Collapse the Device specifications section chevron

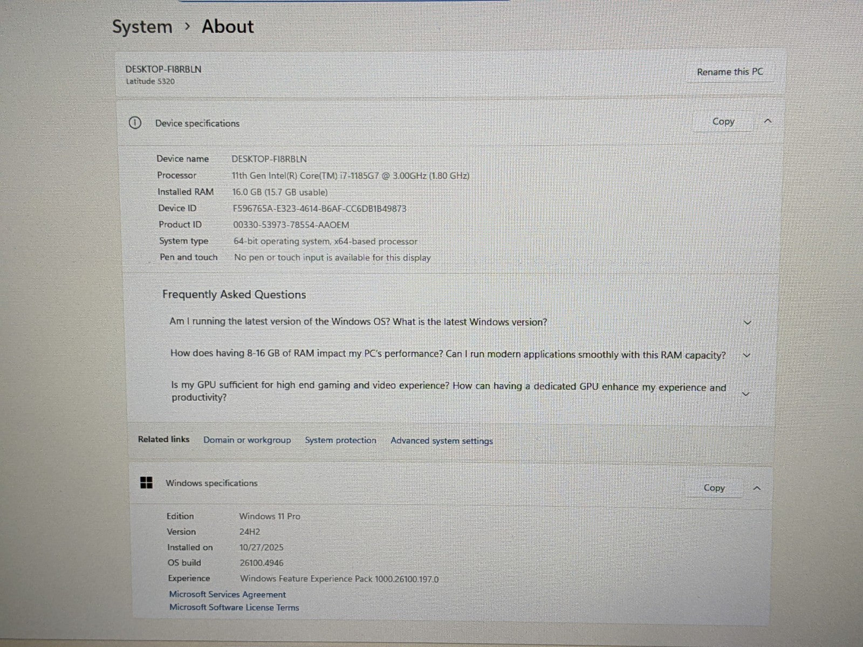click(768, 121)
